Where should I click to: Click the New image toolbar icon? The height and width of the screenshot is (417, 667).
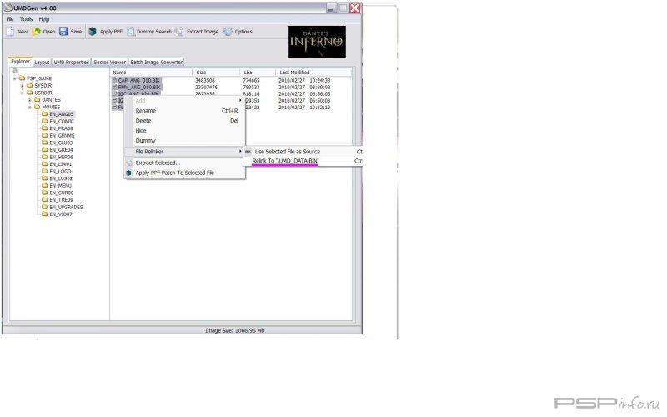click(x=10, y=32)
